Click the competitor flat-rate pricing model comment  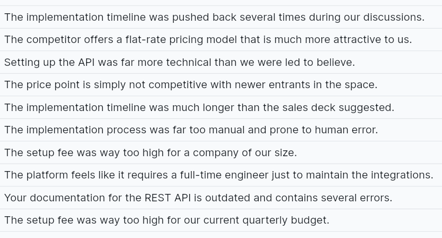tap(208, 40)
